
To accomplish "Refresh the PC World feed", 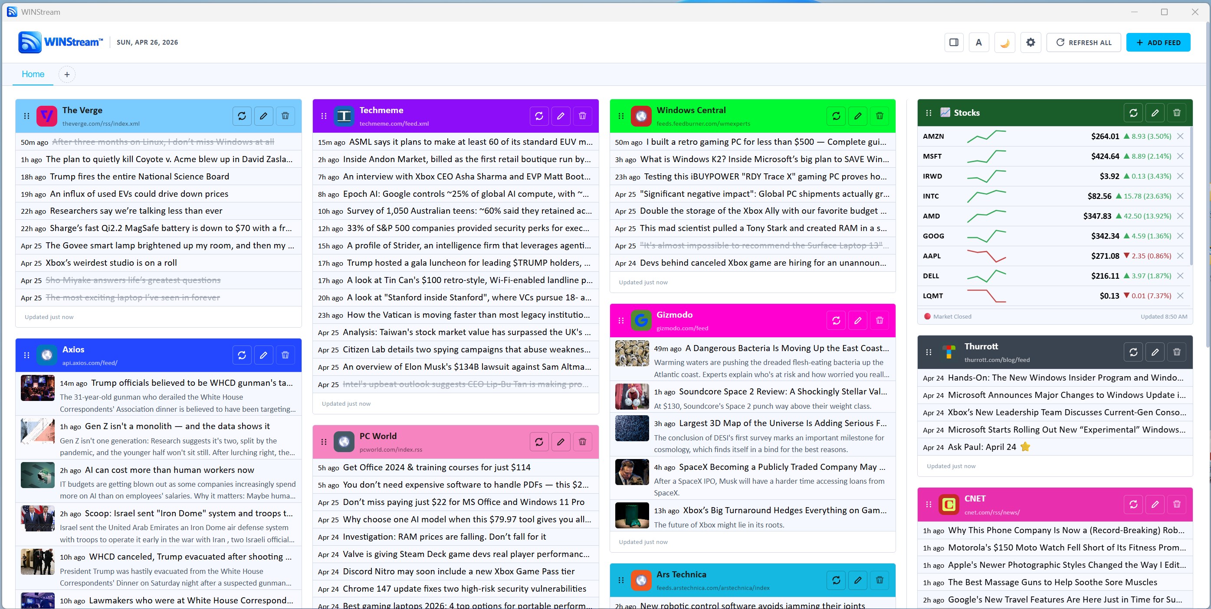I will click(x=539, y=442).
